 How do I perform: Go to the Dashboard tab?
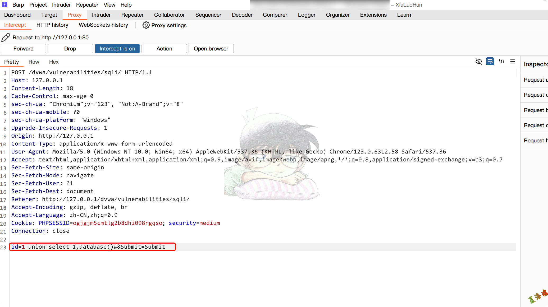coord(17,15)
